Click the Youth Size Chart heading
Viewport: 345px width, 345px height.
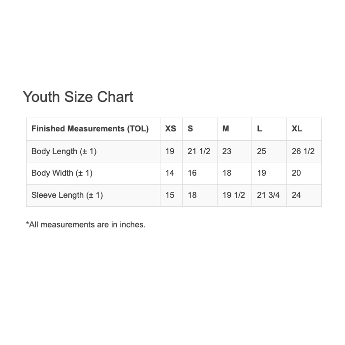(x=78, y=97)
